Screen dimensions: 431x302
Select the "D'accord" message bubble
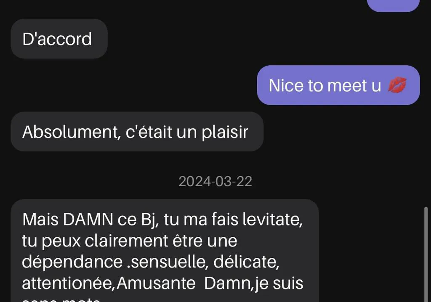pos(59,39)
